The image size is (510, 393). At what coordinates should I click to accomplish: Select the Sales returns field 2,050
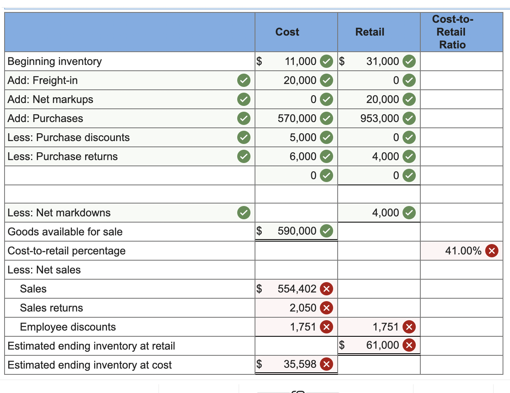point(296,308)
